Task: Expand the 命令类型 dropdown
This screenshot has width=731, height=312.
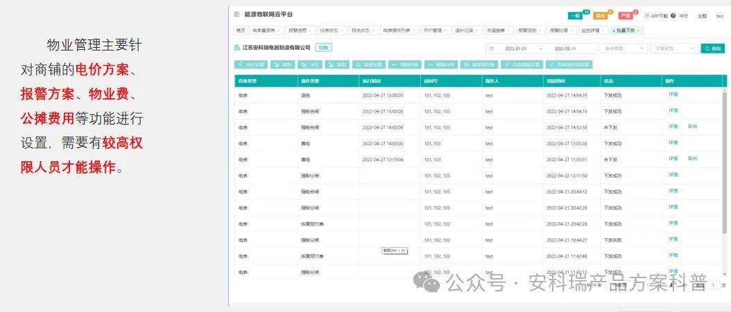Action: (623, 48)
